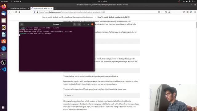Viewport: 197px width, 111px height.
Task: Launch Thunderbird Mail from the dock
Action: pyautogui.click(x=4, y=14)
